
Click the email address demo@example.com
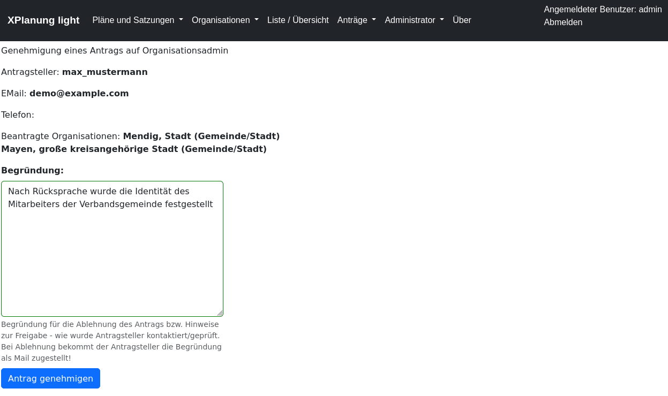coord(79,93)
